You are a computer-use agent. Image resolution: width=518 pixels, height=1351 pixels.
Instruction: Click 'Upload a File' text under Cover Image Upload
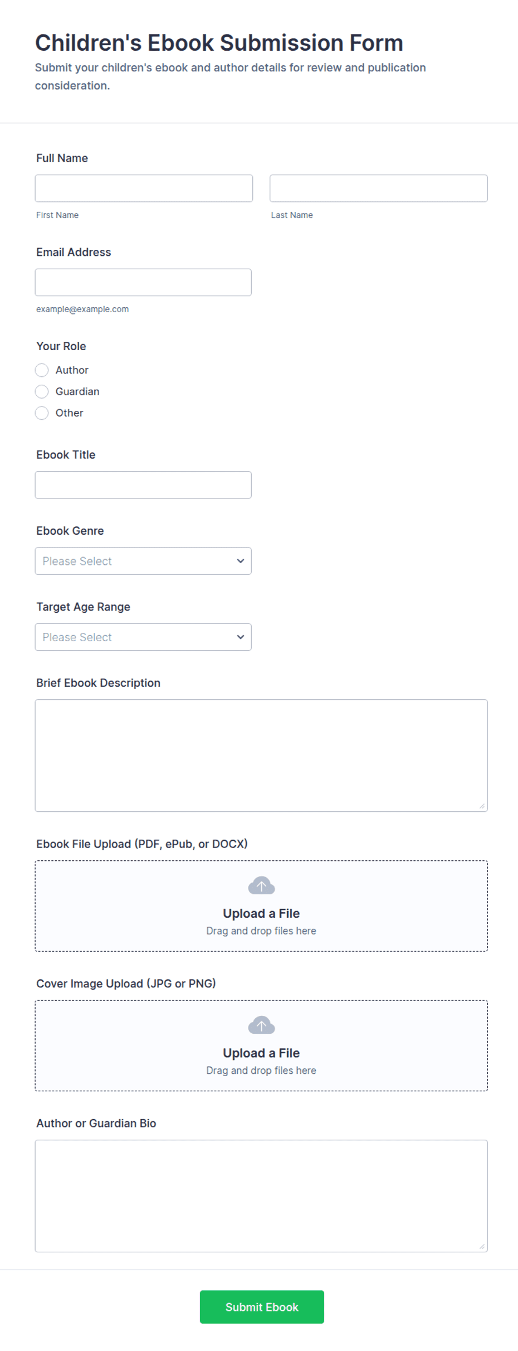coord(261,1053)
